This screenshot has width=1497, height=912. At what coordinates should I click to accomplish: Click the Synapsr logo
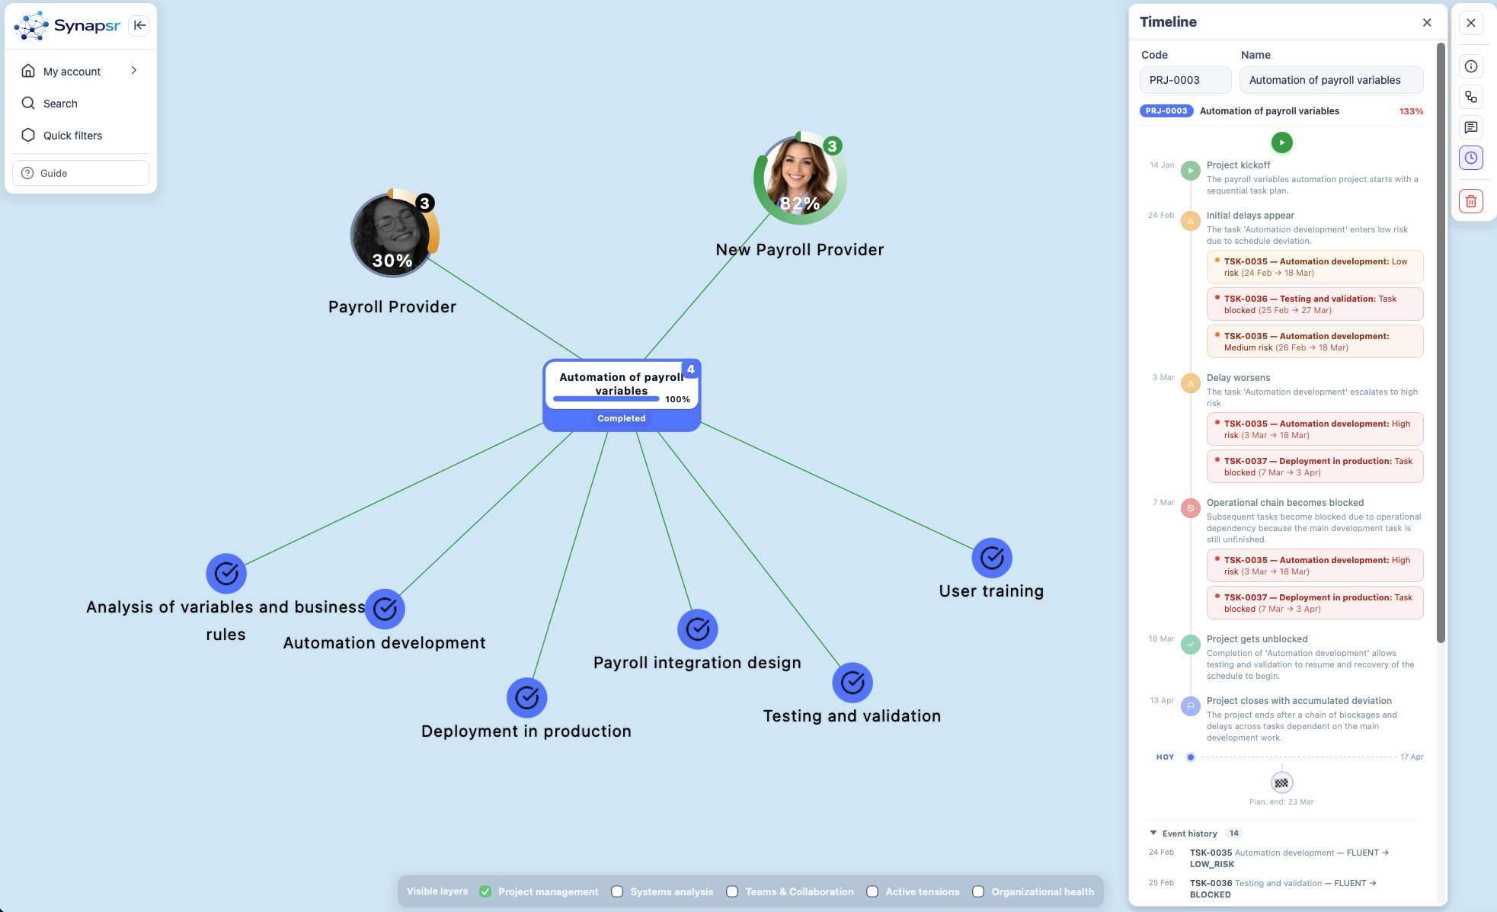tap(66, 25)
